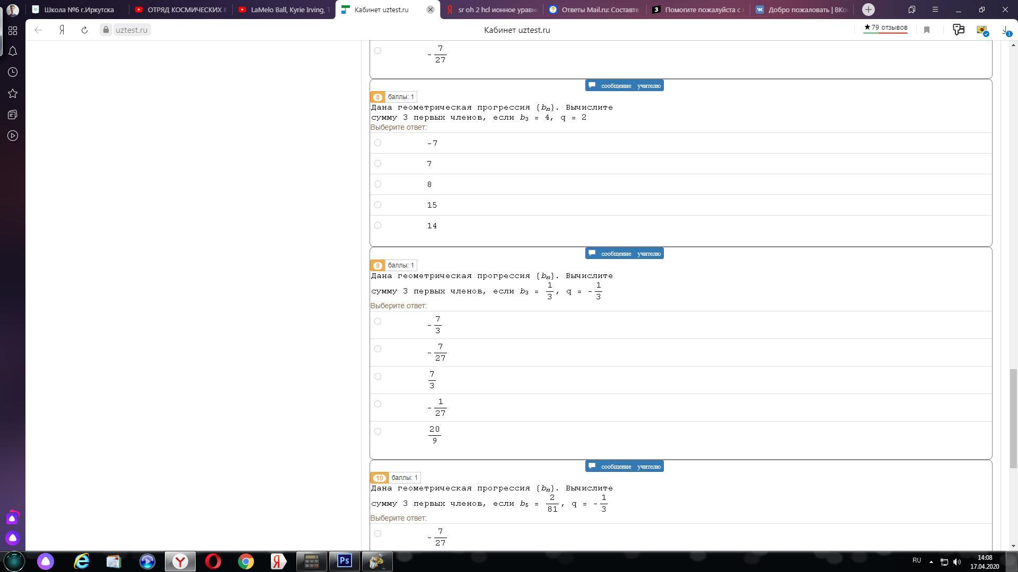This screenshot has width=1018, height=572.
Task: Send teacher a message for question 9
Action: [624, 254]
